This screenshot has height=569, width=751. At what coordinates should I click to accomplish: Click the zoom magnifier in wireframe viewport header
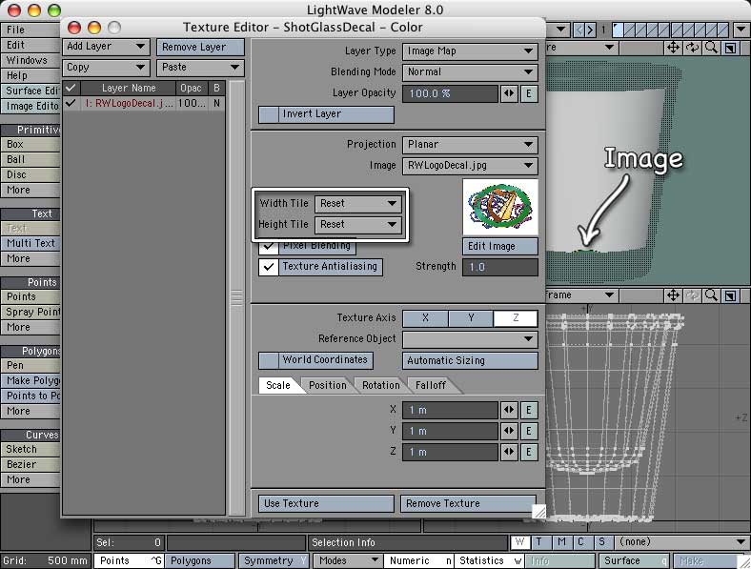point(711,295)
